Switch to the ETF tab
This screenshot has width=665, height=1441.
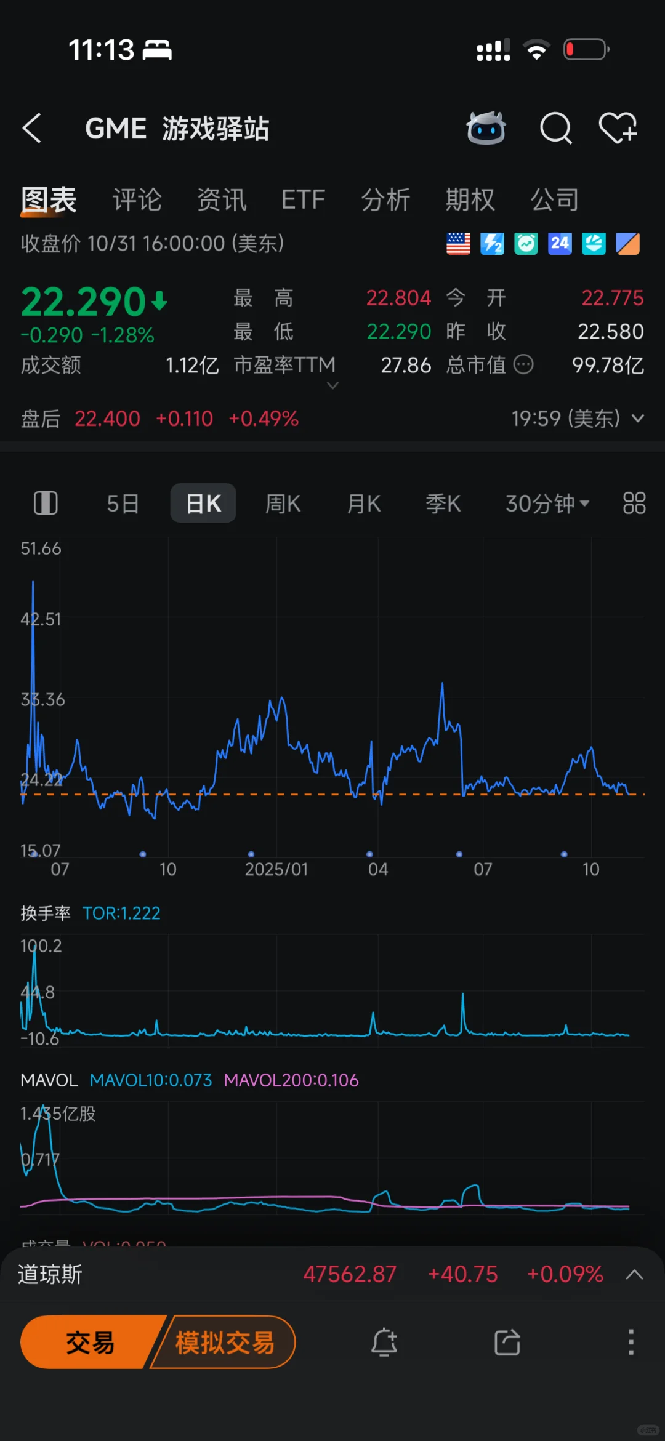303,200
